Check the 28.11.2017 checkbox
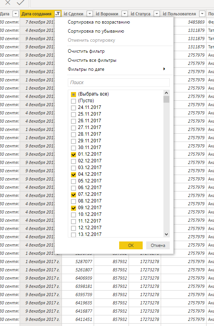This screenshot has height=326, width=214. pos(73,134)
